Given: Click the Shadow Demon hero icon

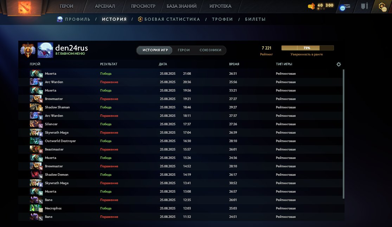Looking at the screenshot, I should click(x=36, y=175).
